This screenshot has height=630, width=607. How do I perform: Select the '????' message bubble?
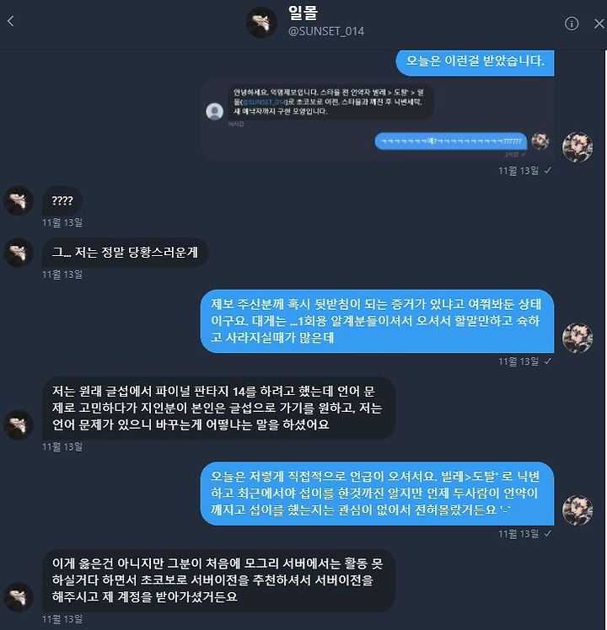click(62, 200)
